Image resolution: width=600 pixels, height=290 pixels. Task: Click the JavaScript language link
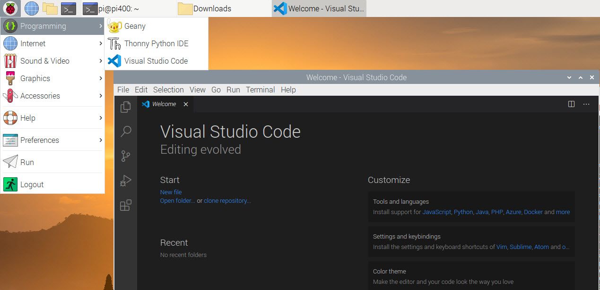pyautogui.click(x=437, y=212)
